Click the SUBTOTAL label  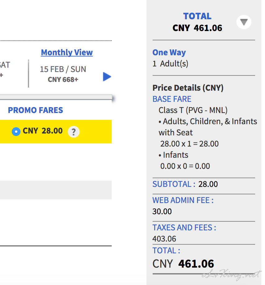[174, 184]
